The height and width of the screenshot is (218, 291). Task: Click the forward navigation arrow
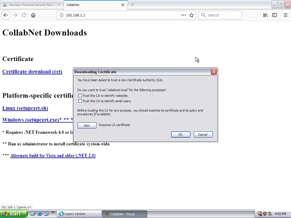coord(15,15)
